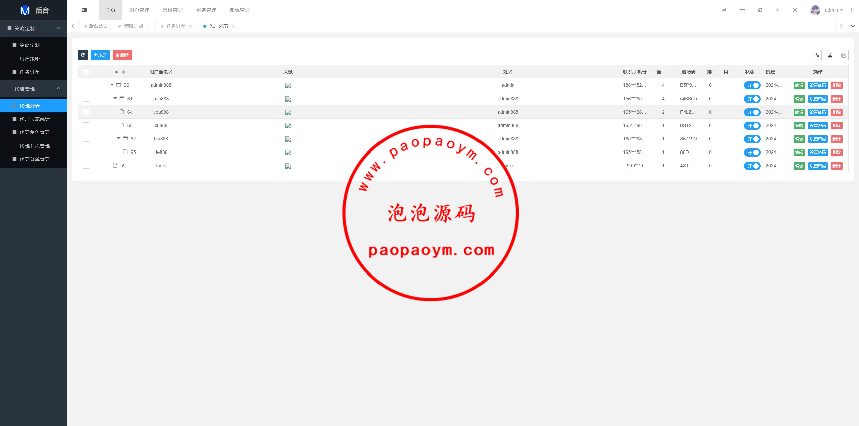Click the file icon of row 59
This screenshot has height=426, width=859.
(x=115, y=165)
